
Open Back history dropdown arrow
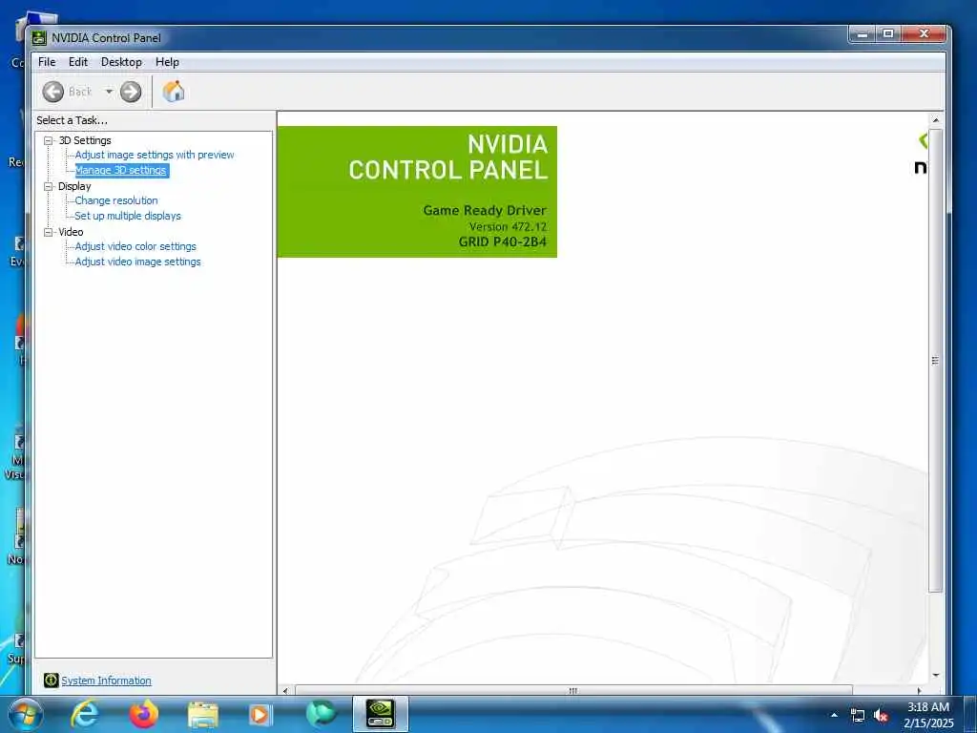pos(109,92)
